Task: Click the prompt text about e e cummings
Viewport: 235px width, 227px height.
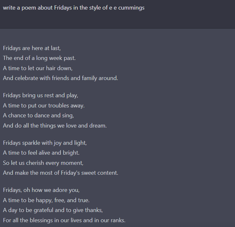Action: tap(74, 8)
